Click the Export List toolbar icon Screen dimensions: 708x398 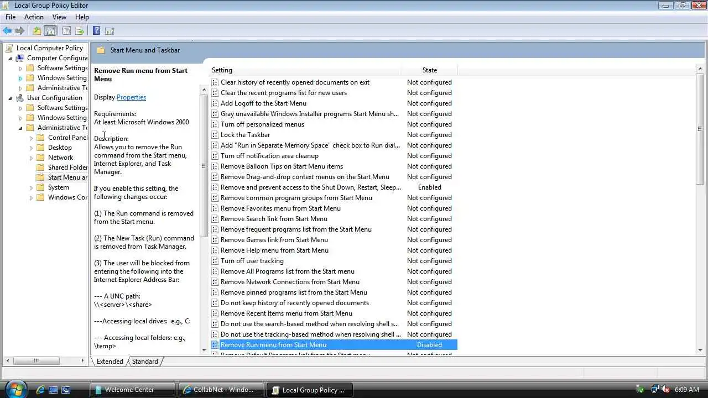tap(79, 31)
